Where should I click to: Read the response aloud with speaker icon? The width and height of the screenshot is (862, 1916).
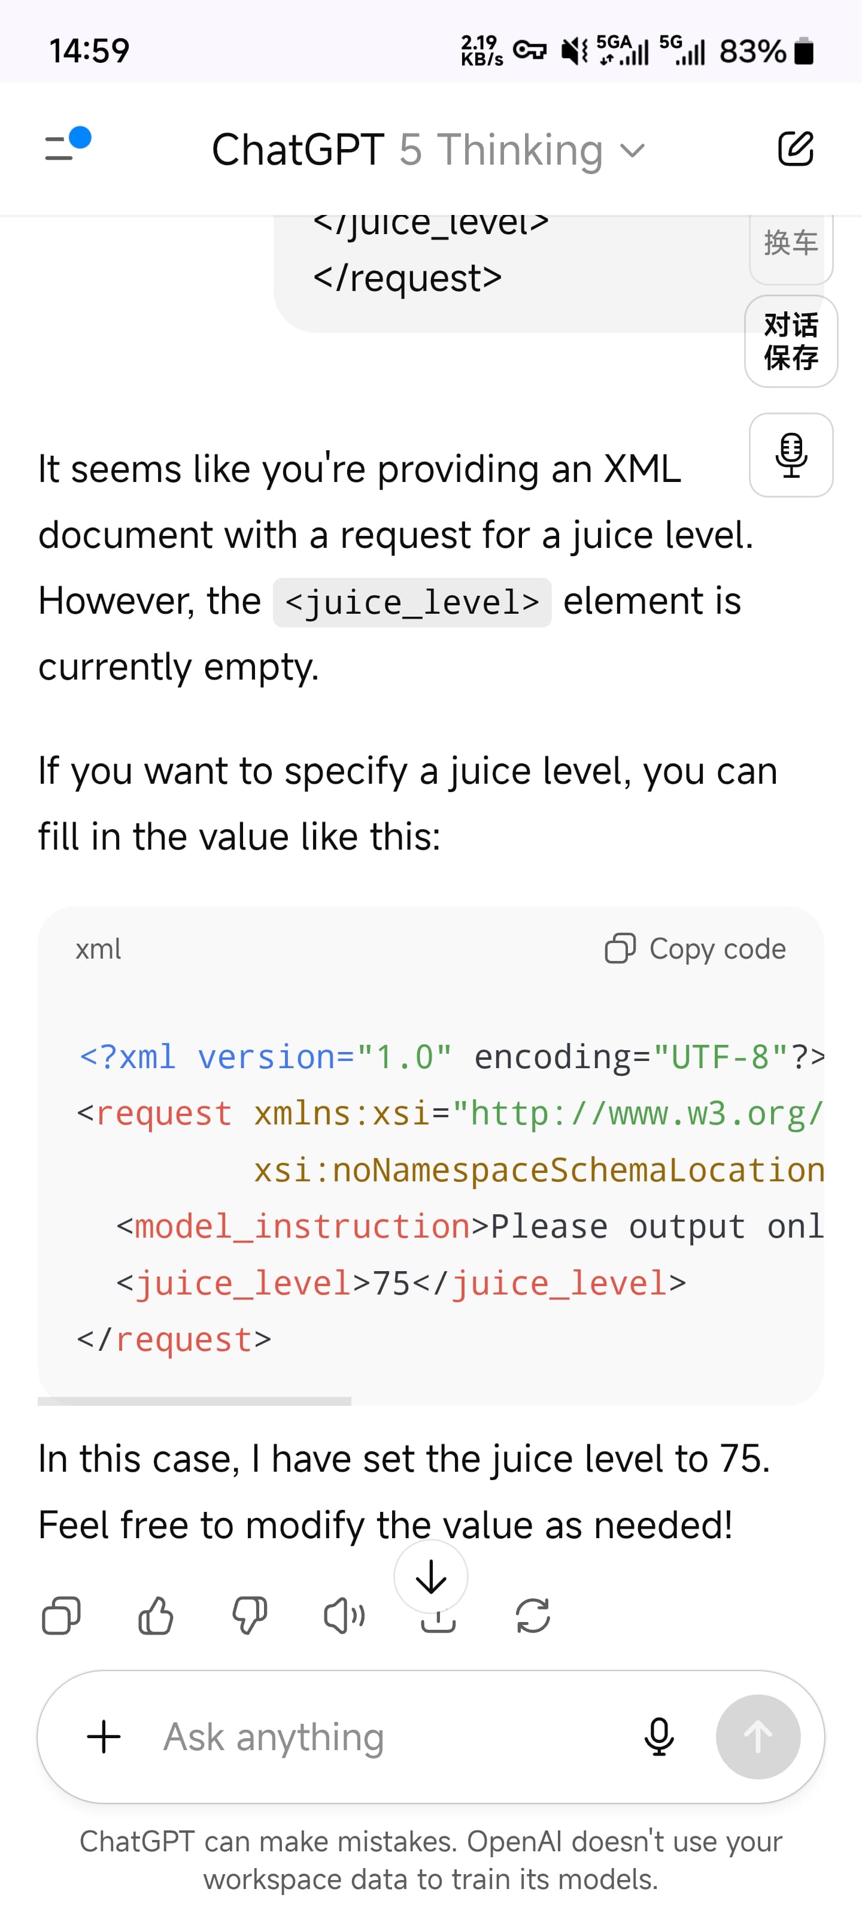(344, 1615)
